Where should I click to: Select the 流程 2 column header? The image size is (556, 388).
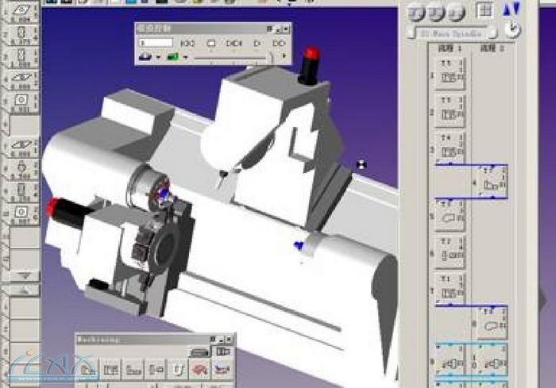click(x=492, y=48)
